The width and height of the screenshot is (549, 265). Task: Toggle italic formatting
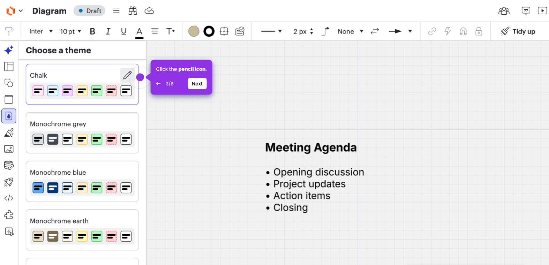click(108, 31)
